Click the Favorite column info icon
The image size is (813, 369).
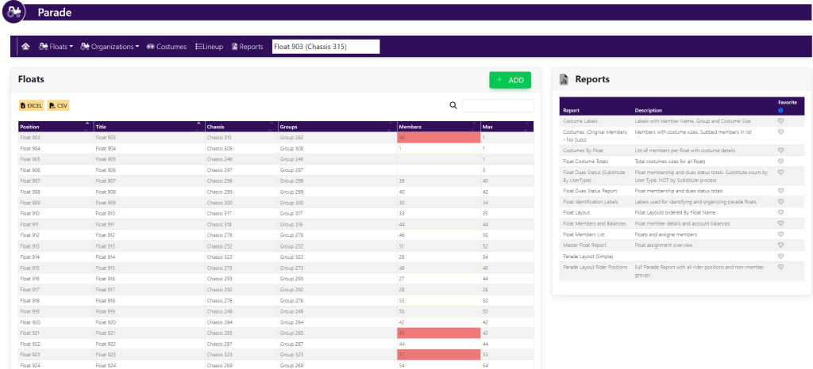tap(780, 110)
